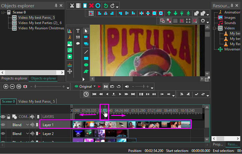The height and width of the screenshot is (154, 242).
Task: Bring object up one layer
Action: (x=169, y=13)
